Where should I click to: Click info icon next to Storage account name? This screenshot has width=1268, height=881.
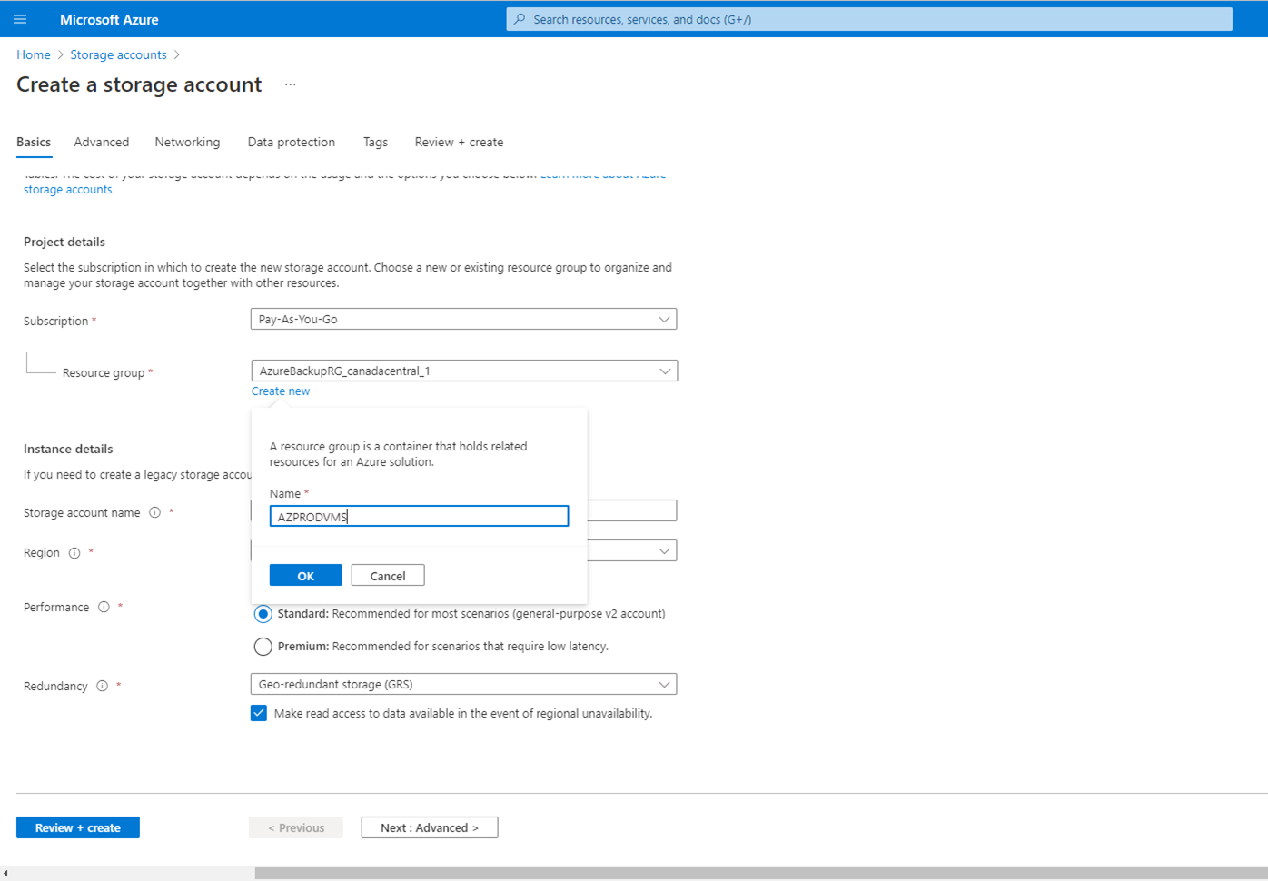154,513
